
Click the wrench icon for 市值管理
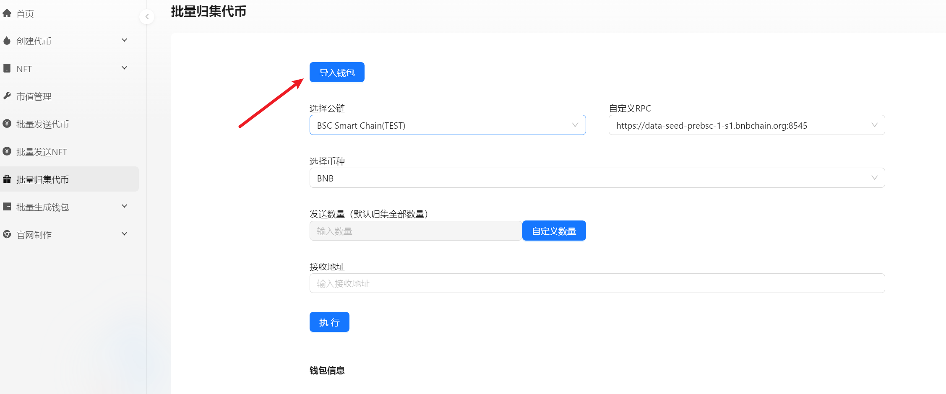tap(7, 96)
